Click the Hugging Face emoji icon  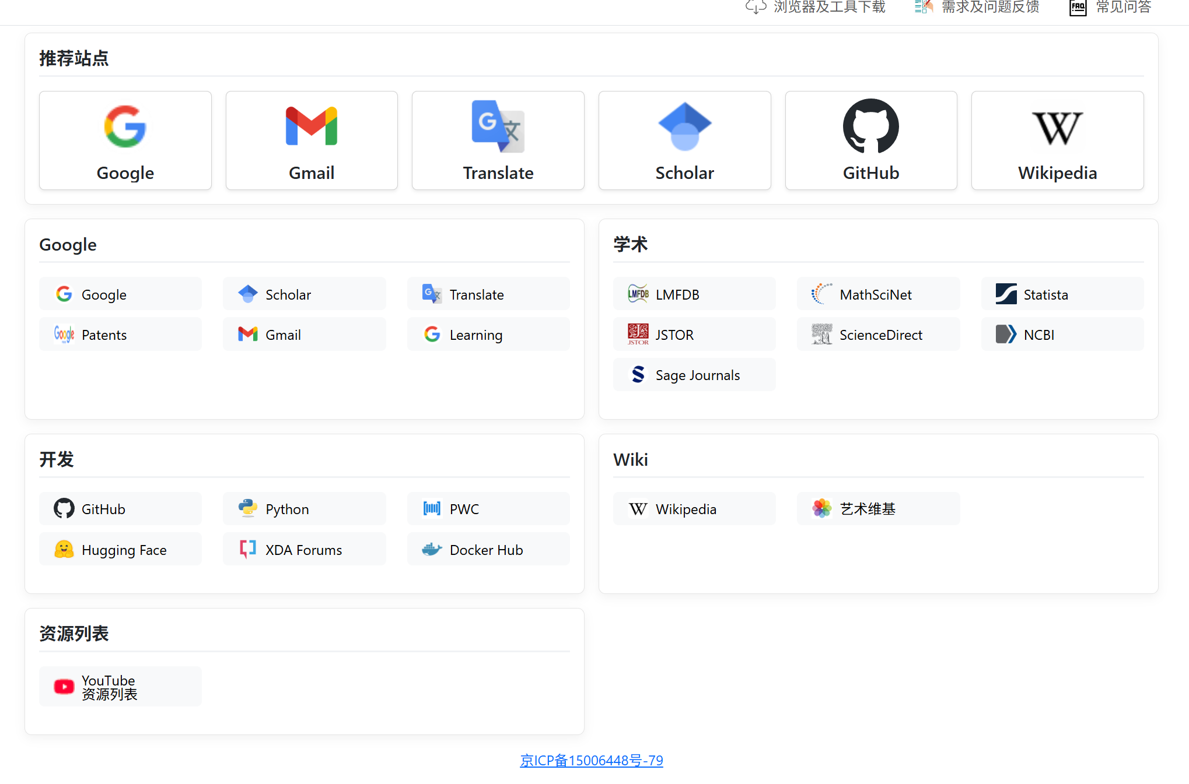tap(64, 549)
